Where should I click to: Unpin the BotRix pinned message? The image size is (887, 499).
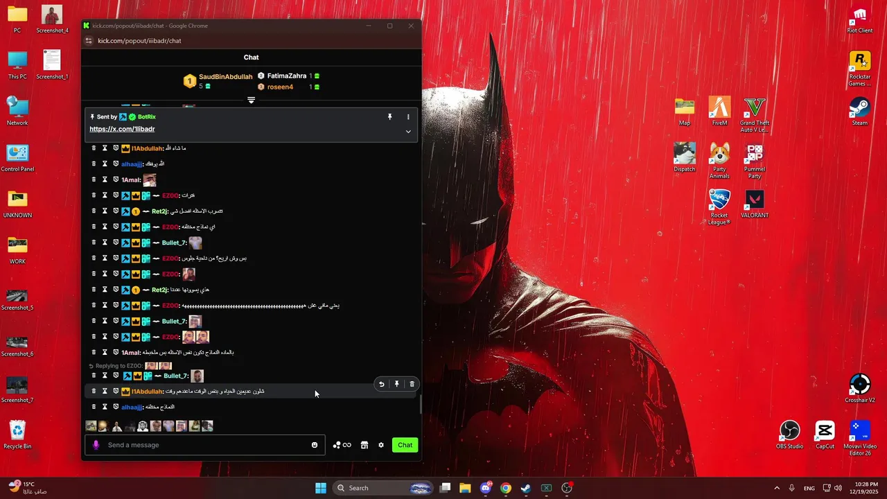[x=389, y=117]
